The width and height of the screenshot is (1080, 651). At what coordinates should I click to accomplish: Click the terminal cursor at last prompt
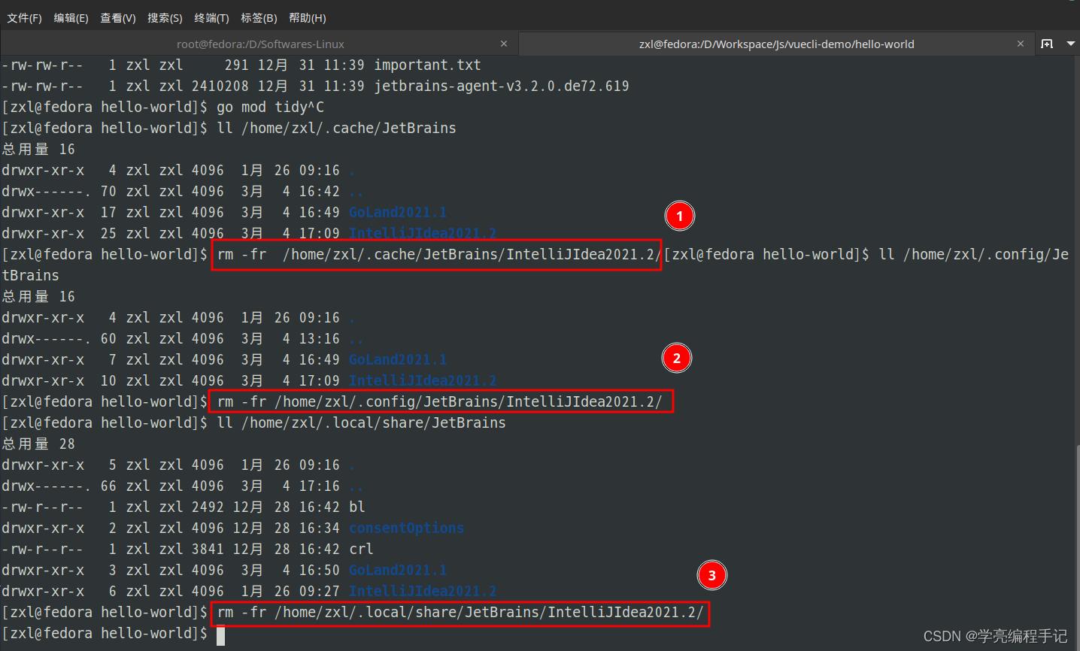click(220, 635)
